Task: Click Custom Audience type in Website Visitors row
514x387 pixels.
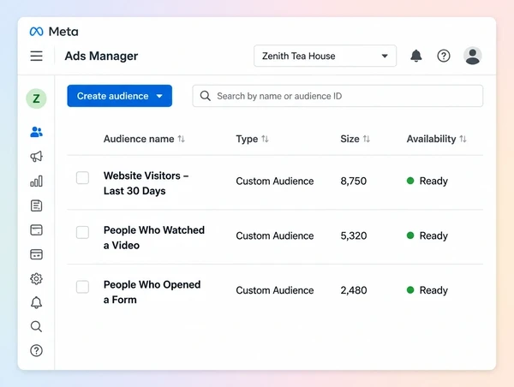Action: click(x=275, y=181)
